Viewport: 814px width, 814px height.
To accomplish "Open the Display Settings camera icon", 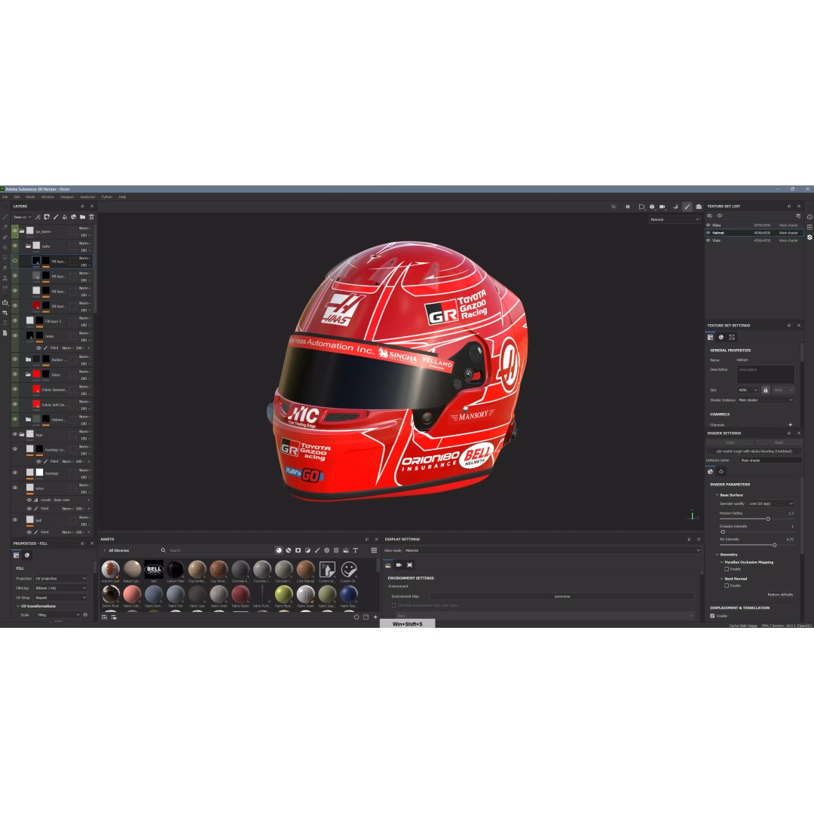I will [399, 565].
